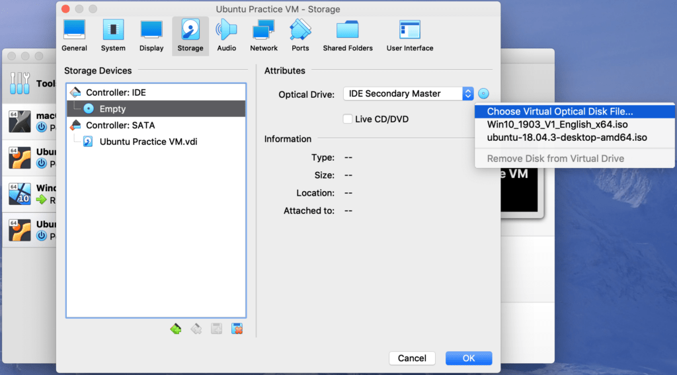Open the Shared Folders settings pane

click(348, 36)
